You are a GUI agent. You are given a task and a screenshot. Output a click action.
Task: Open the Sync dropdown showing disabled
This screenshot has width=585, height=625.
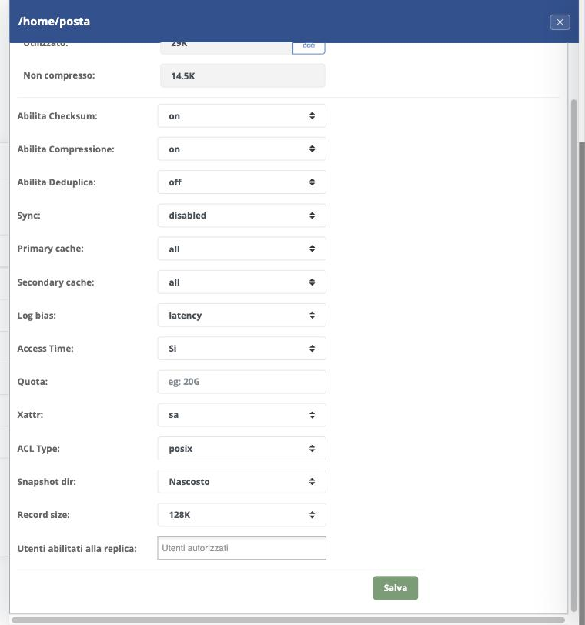[242, 216]
